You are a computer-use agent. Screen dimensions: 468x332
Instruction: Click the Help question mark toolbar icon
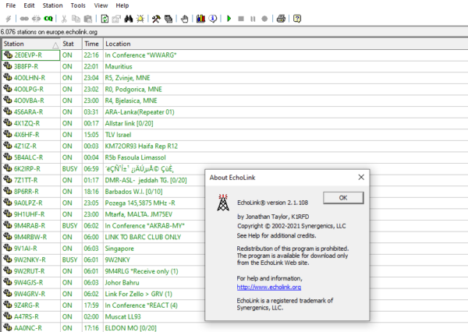coord(297,19)
